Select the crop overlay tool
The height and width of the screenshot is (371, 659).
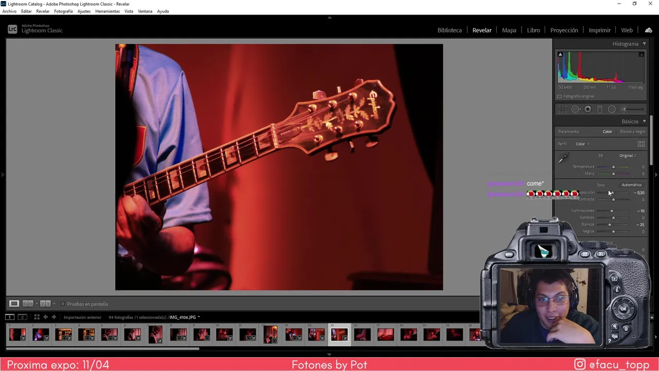[x=563, y=109]
